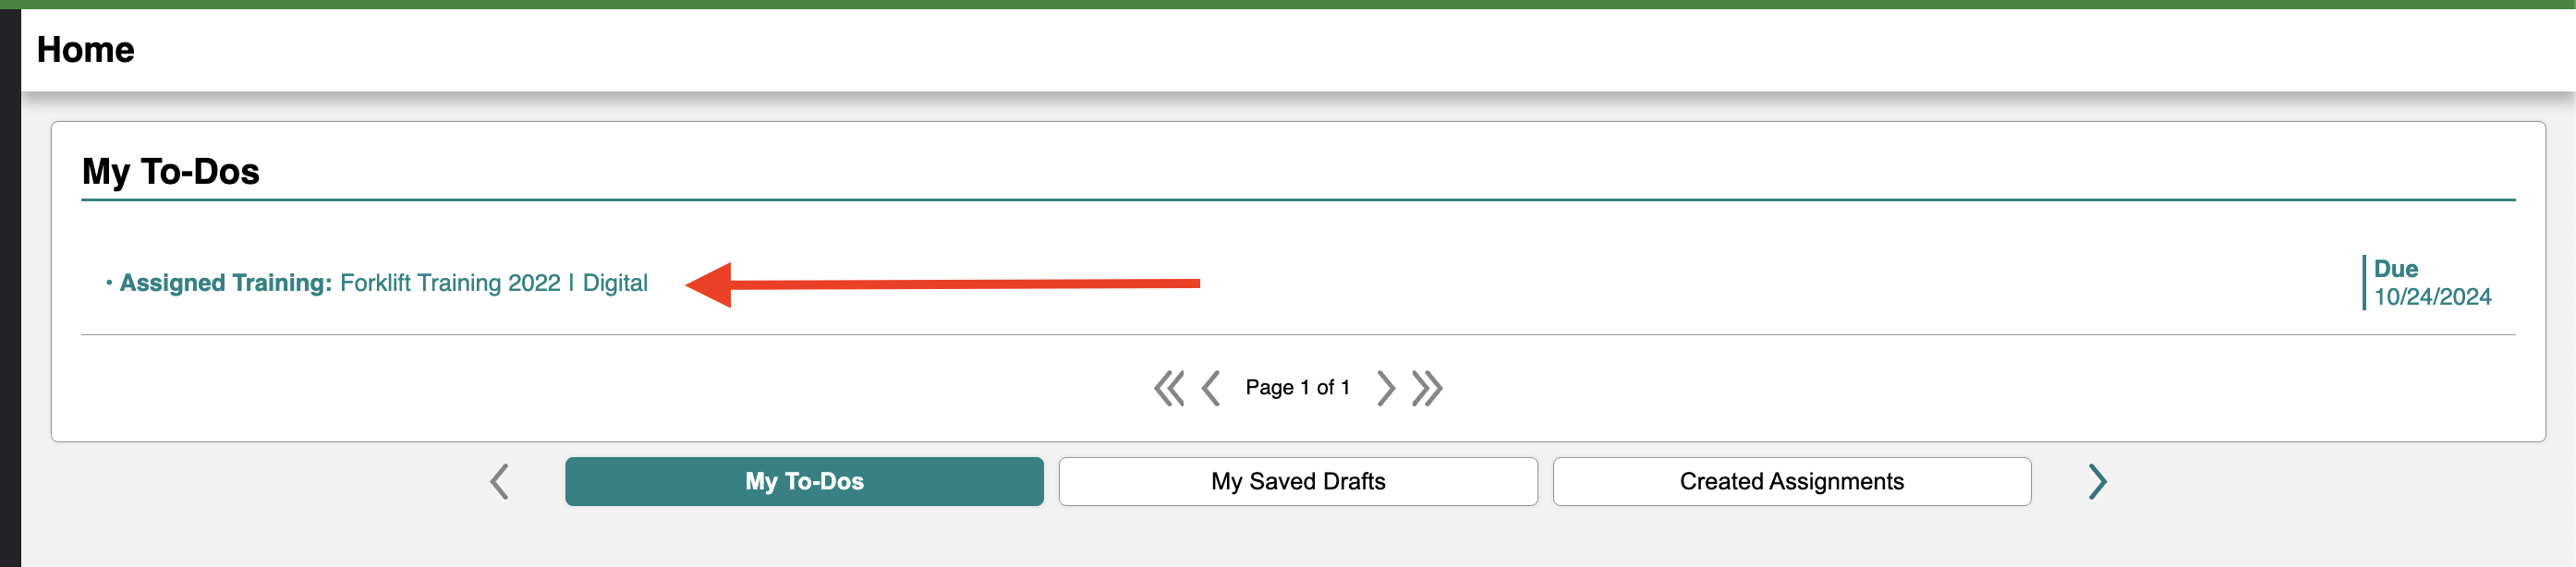Screen dimensions: 2576x567
Task: Click the My To-Dos section heading
Action: click(x=171, y=171)
